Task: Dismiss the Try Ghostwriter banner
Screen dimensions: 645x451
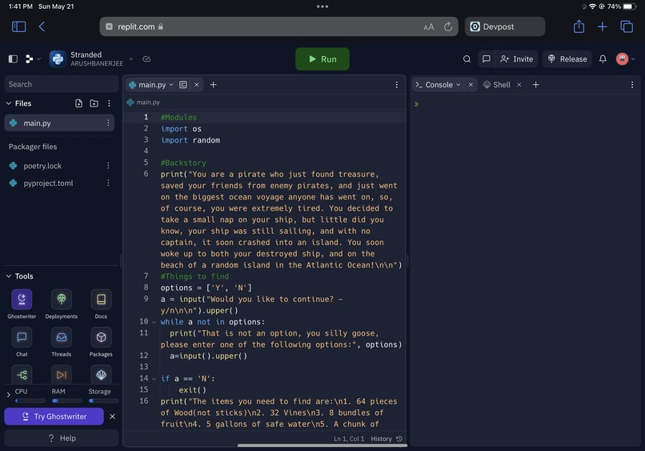Action: [112, 417]
